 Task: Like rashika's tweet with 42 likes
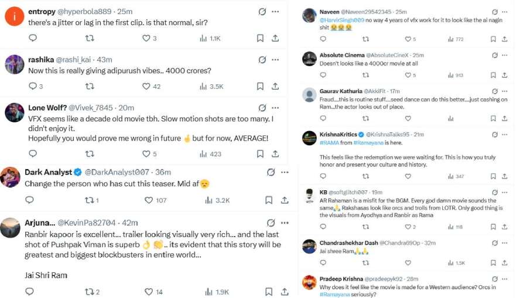tap(147, 86)
